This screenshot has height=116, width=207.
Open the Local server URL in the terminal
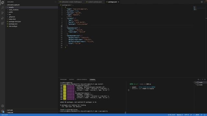(147, 87)
